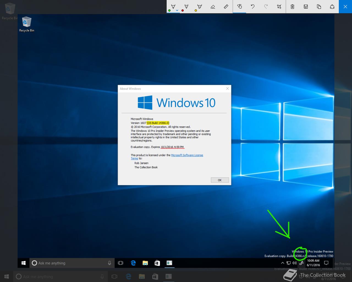Click the licensee name 'Rob Jansen'
Image resolution: width=352 pixels, height=282 pixels.
click(141, 163)
